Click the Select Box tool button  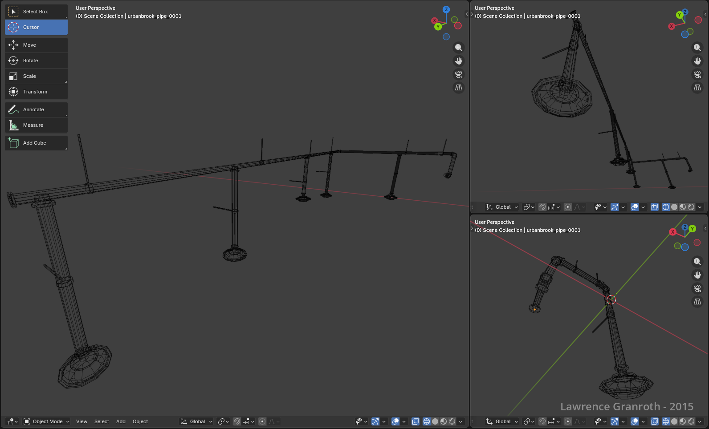[x=36, y=12]
